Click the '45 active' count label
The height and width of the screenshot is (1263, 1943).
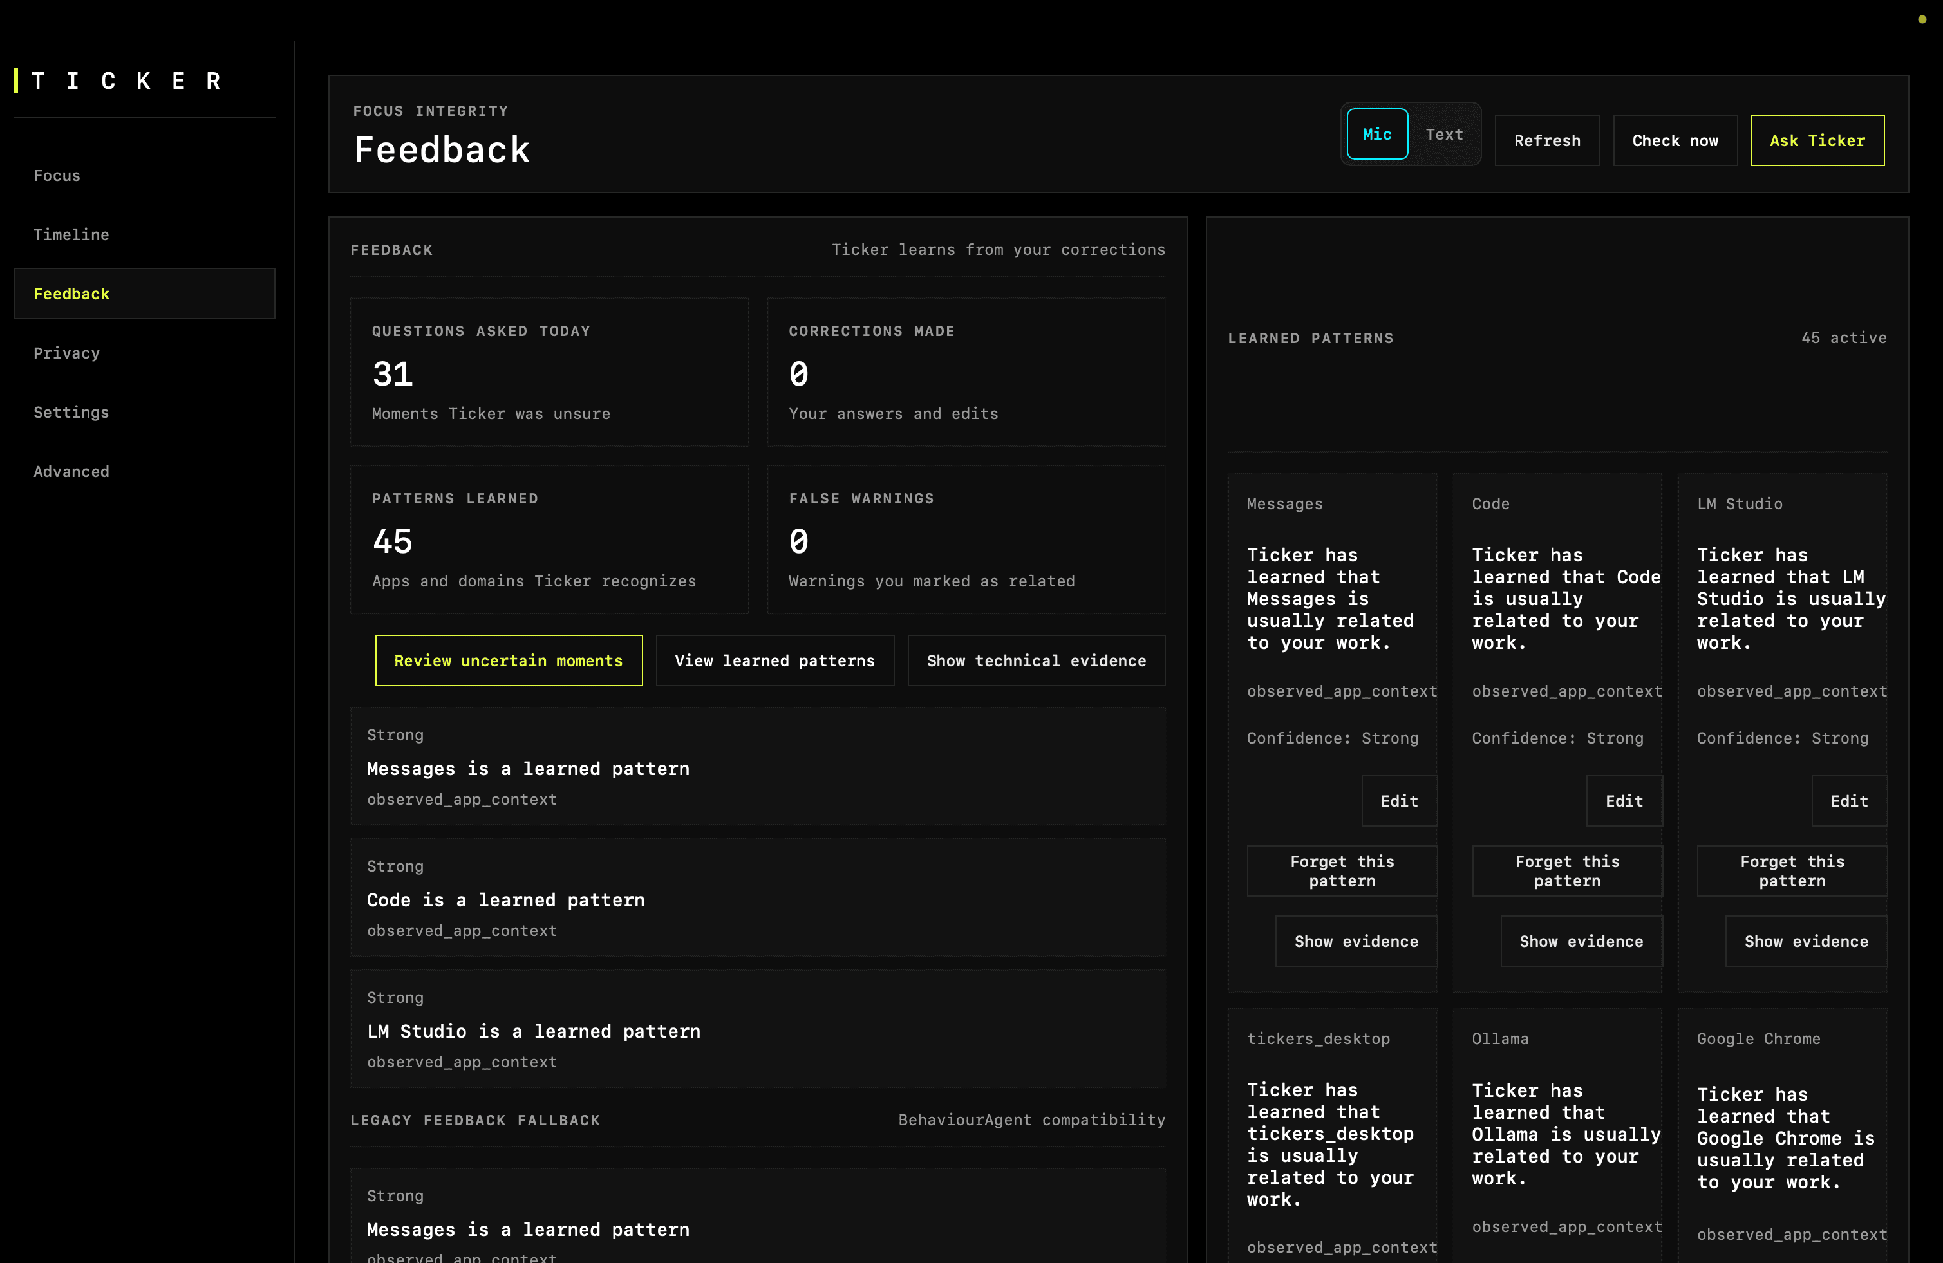point(1843,338)
